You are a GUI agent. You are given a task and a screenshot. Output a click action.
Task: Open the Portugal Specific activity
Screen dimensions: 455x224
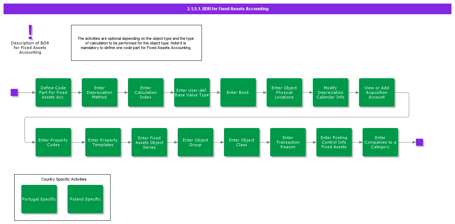pyautogui.click(x=39, y=199)
